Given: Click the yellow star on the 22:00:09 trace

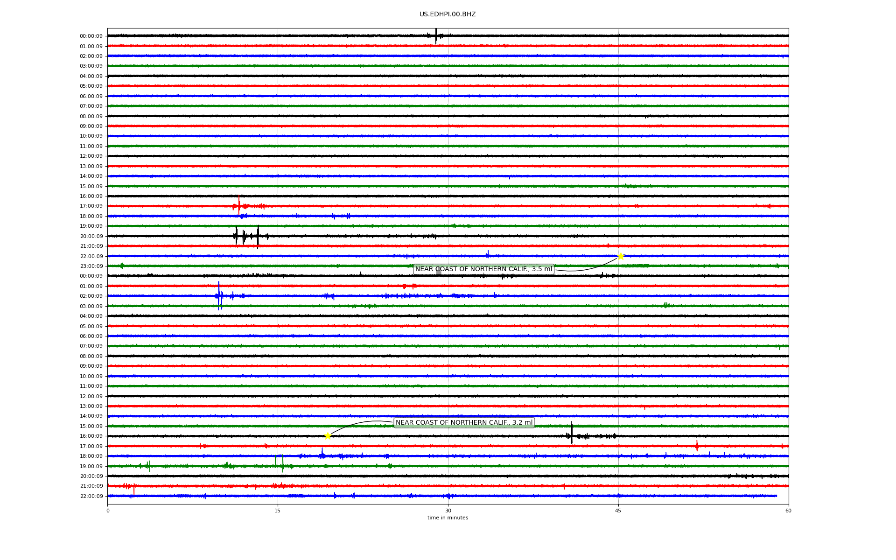Looking at the screenshot, I should coord(620,256).
